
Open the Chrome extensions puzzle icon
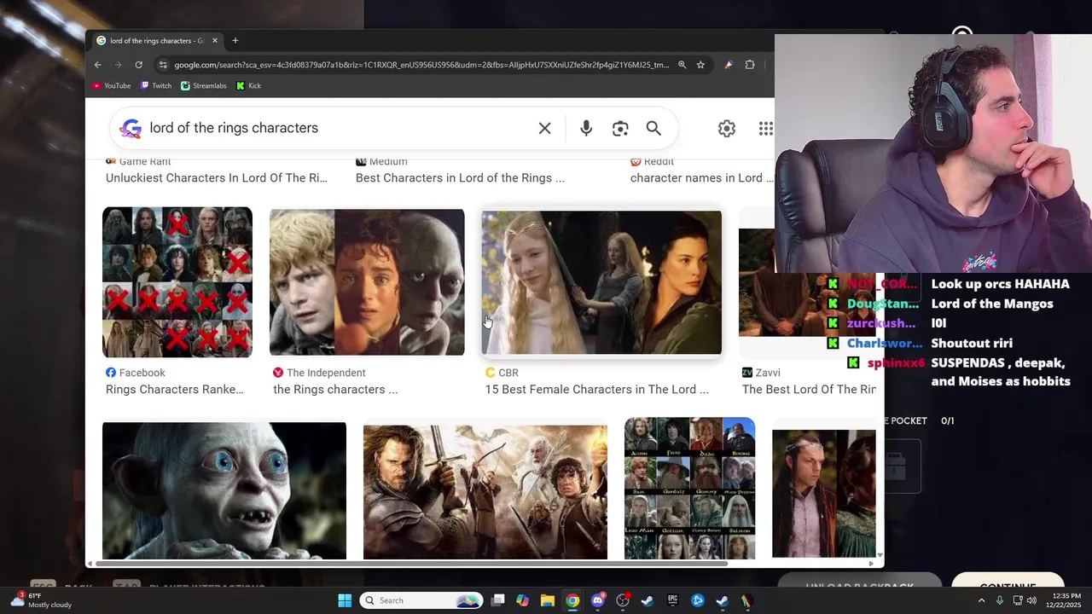[x=750, y=65]
